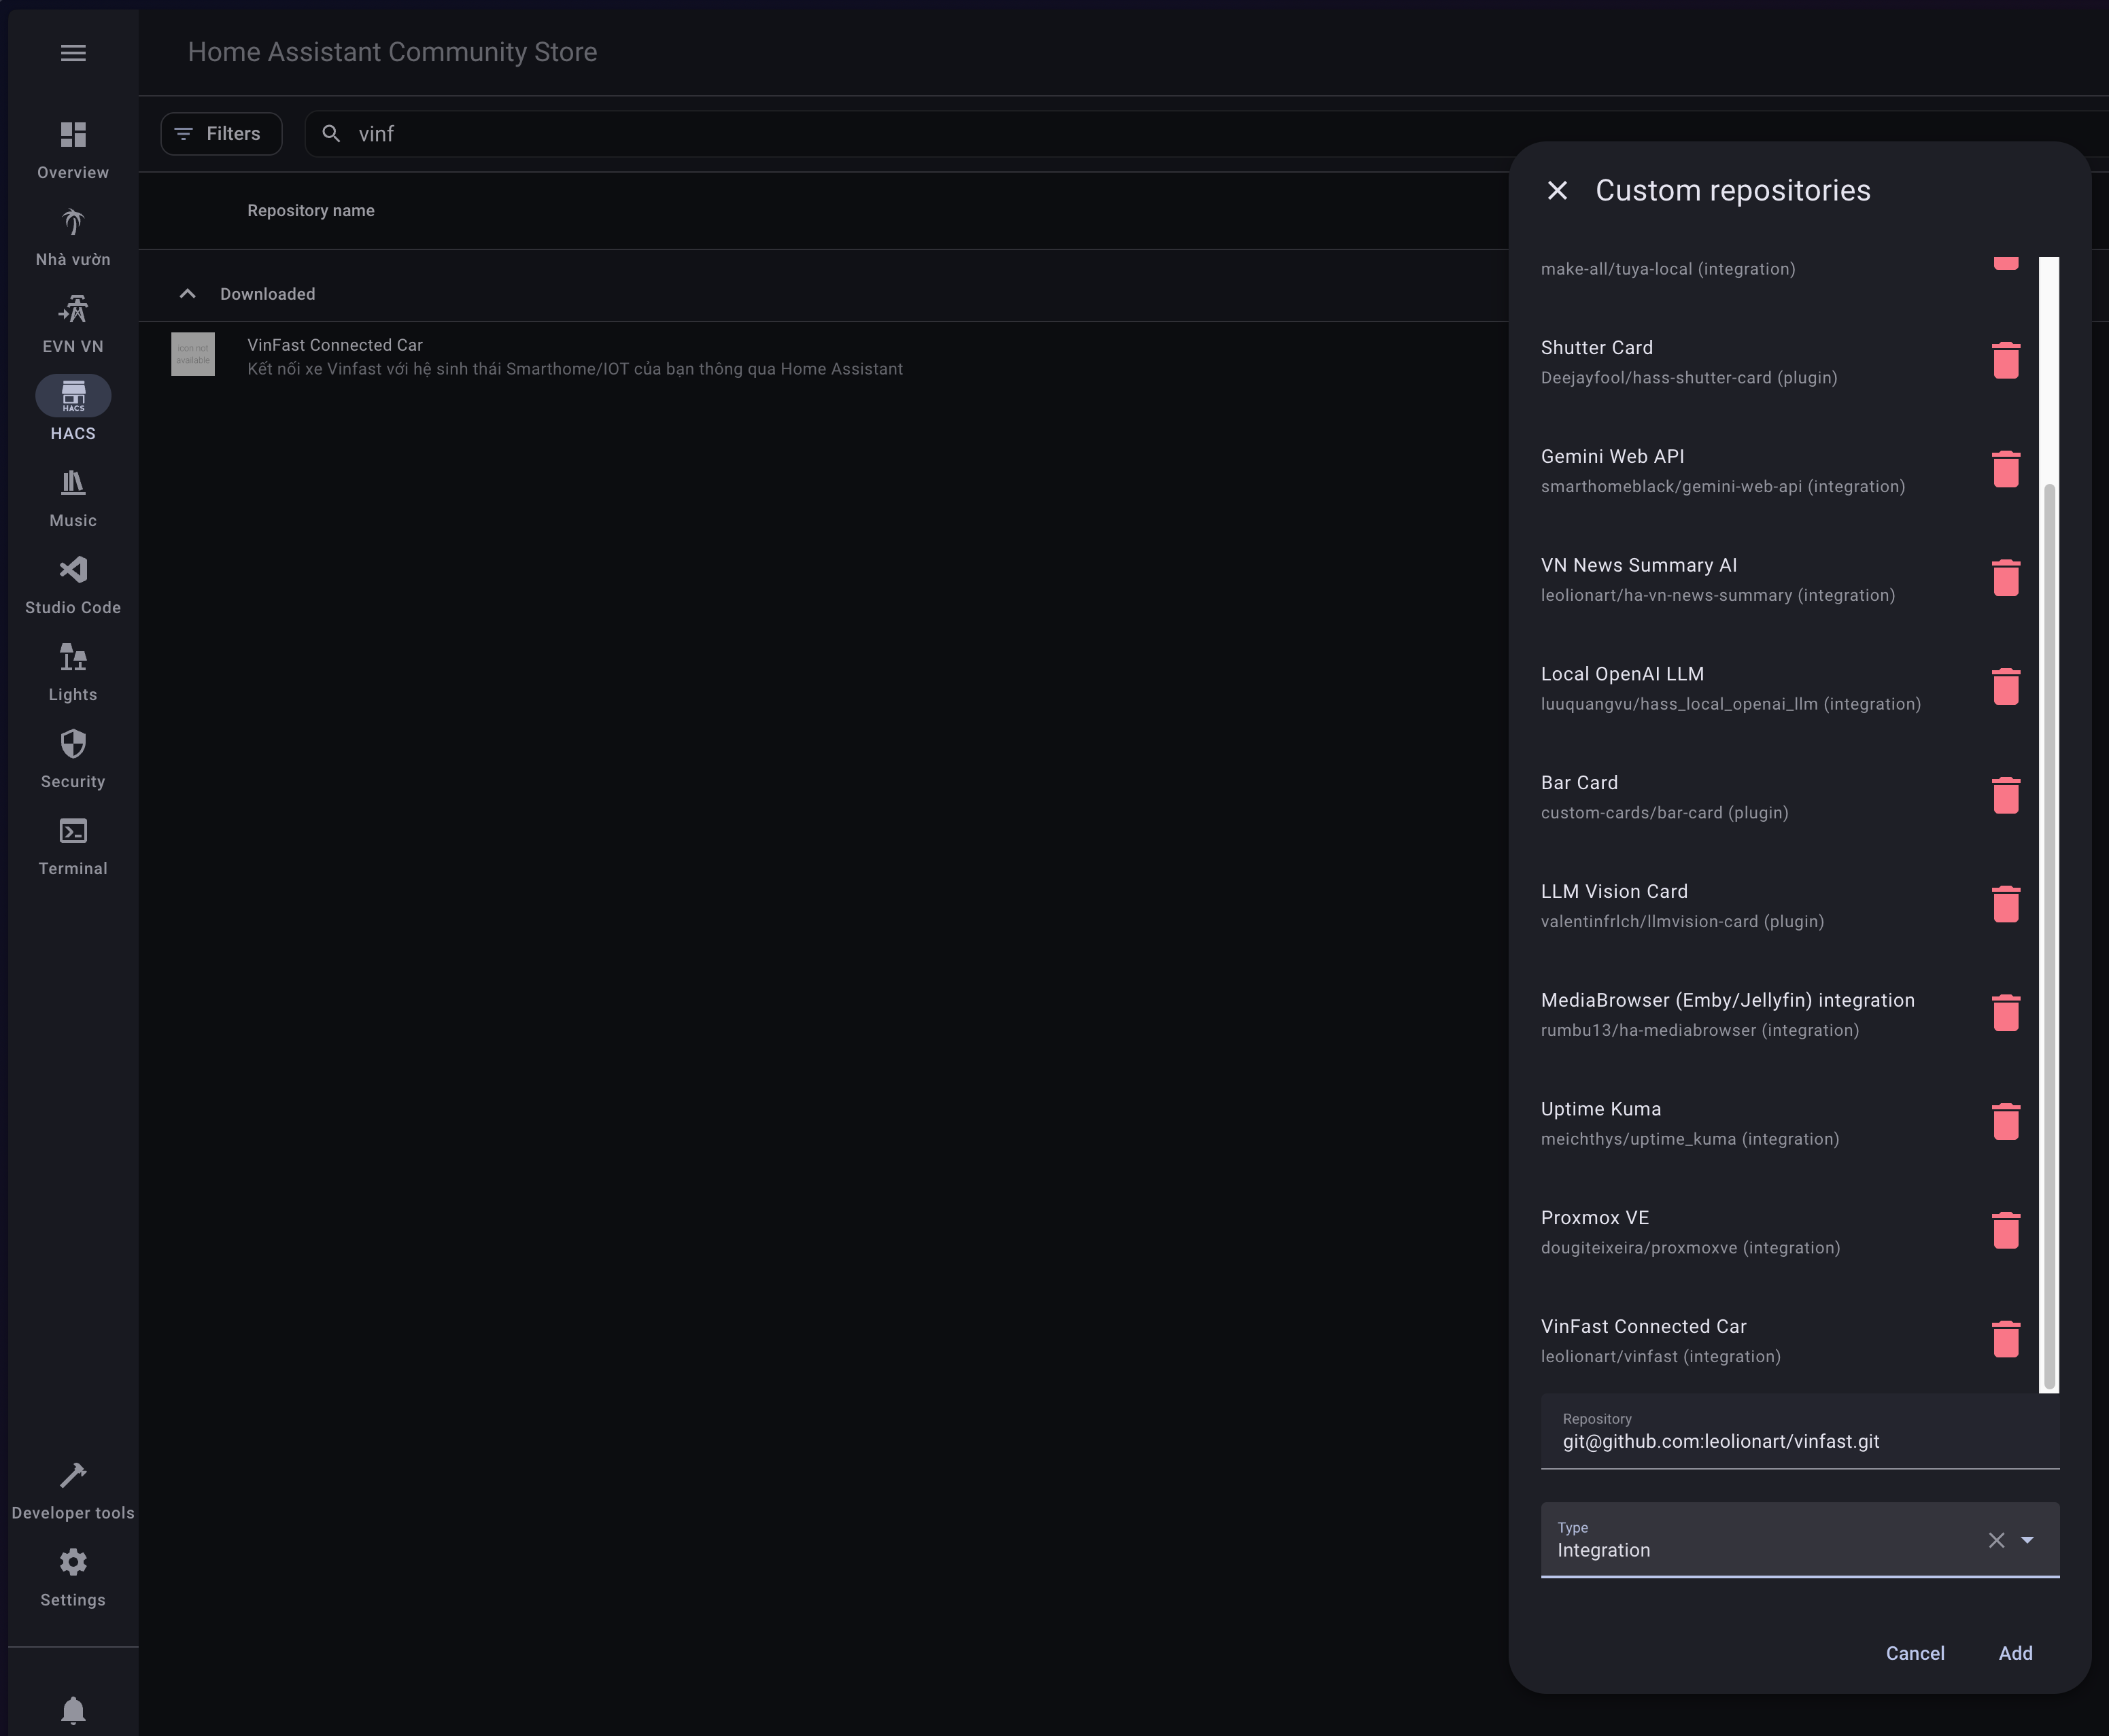Delete the Shutter Card repository

2005,361
